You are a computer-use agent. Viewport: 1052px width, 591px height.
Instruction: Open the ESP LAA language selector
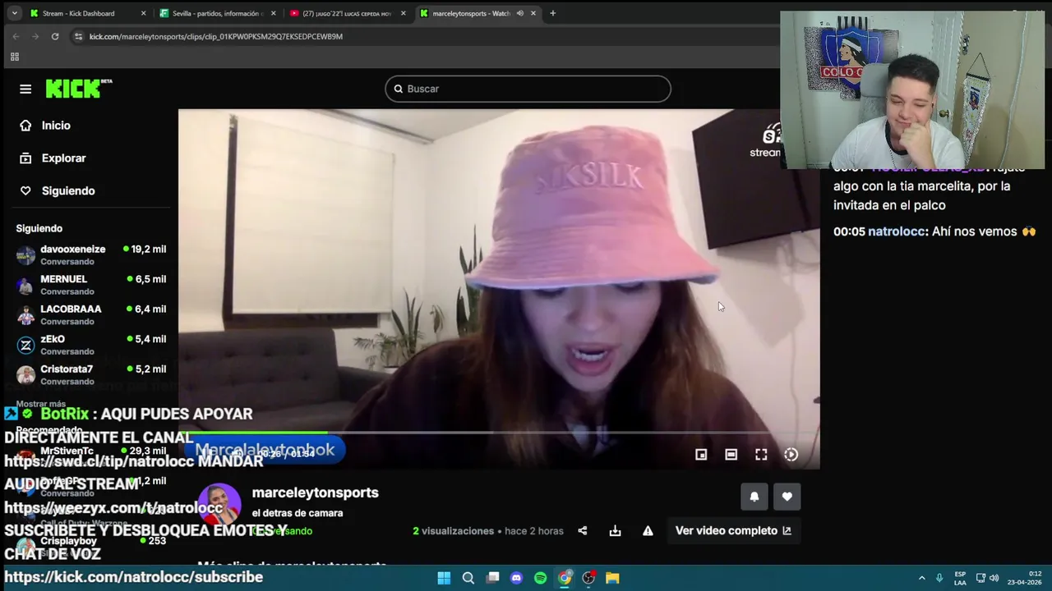tap(960, 578)
